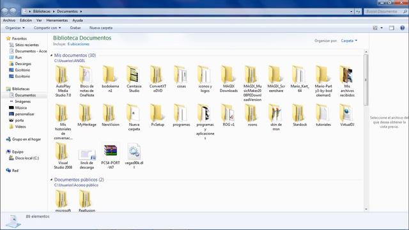The width and height of the screenshot is (409, 230).
Task: Go back with the Back arrow
Action: click(x=4, y=11)
